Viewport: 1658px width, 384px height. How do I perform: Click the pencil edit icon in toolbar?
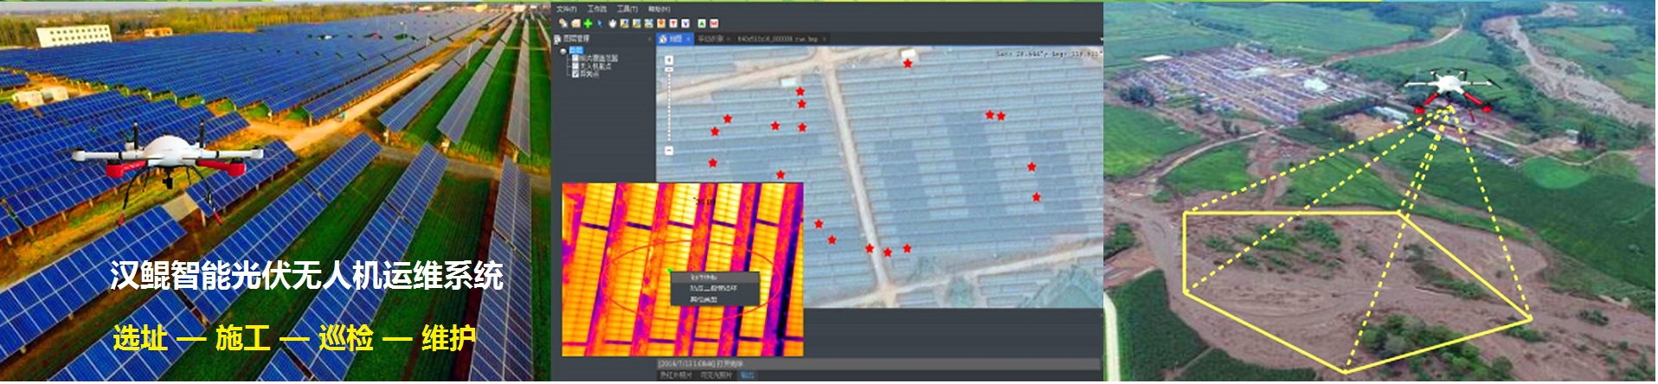563,23
